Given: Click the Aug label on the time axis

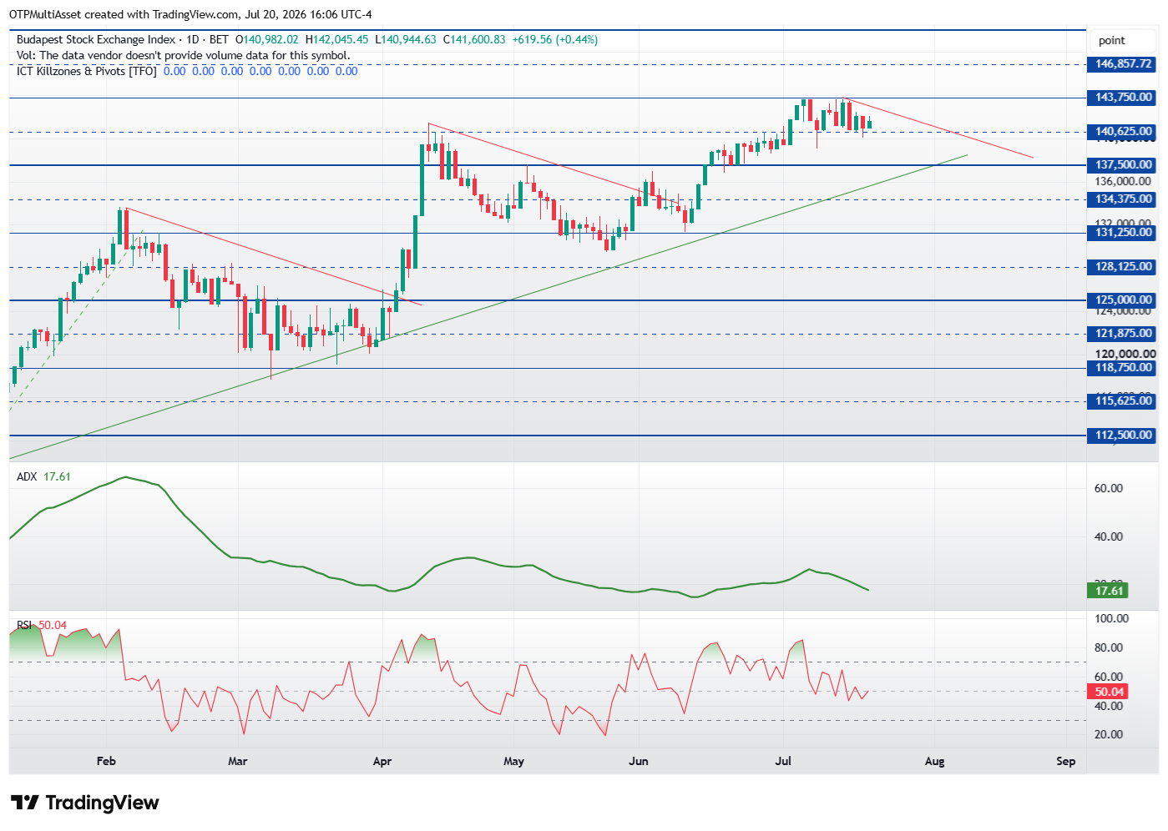Looking at the screenshot, I should pos(935,761).
